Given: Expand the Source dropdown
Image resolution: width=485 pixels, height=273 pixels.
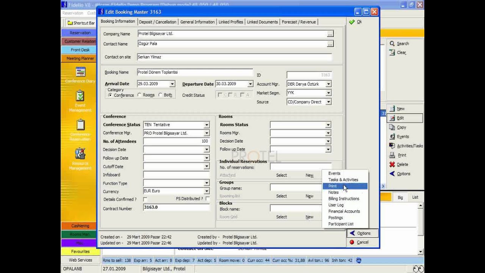Looking at the screenshot, I should coord(328,102).
